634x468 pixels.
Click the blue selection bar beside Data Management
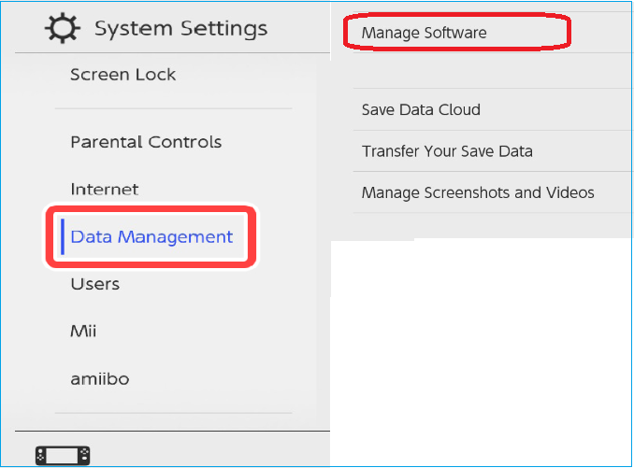click(63, 236)
